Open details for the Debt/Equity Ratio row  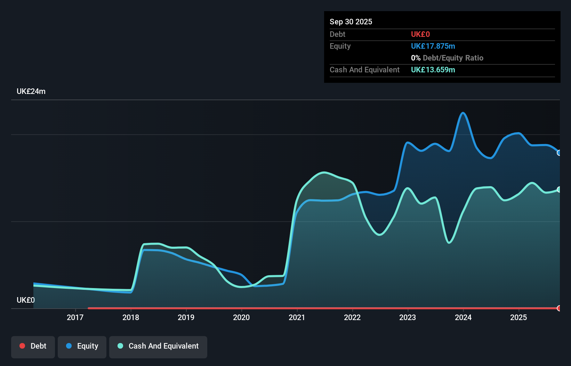pyautogui.click(x=447, y=58)
